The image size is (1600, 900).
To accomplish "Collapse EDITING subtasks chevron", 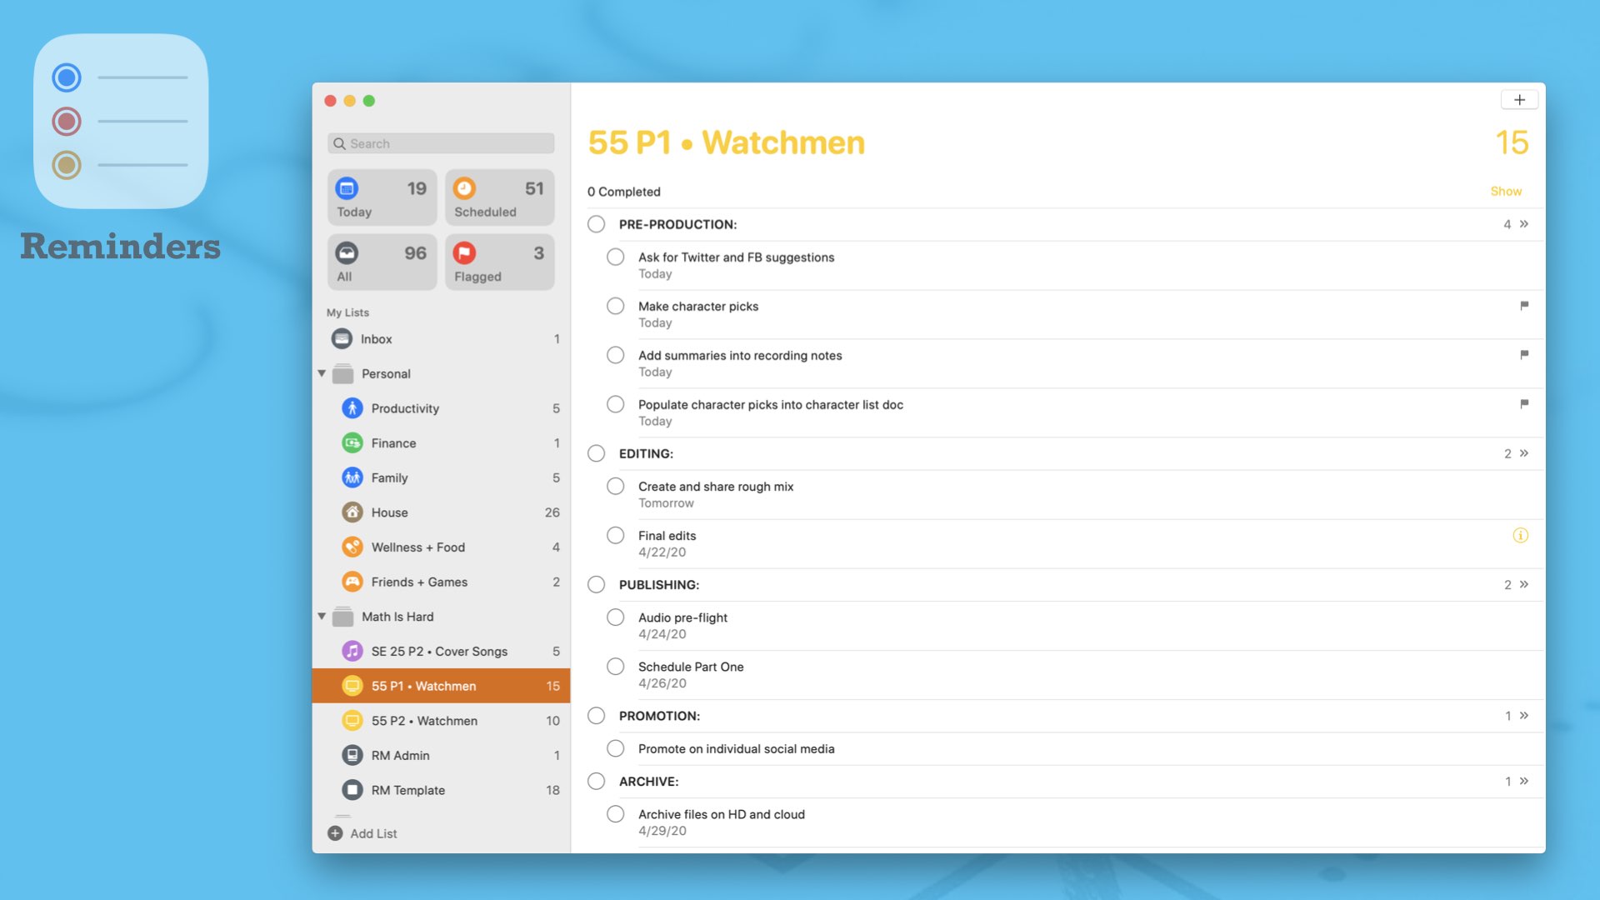I will pyautogui.click(x=1524, y=453).
